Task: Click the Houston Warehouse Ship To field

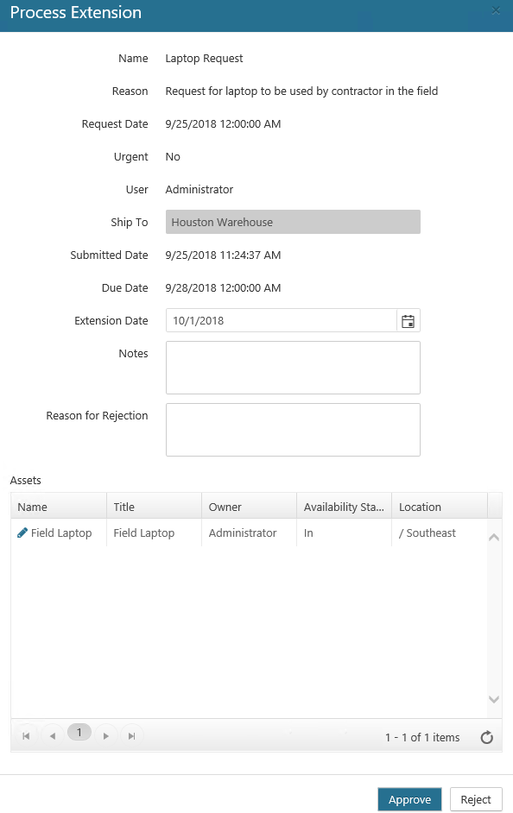Action: point(293,222)
